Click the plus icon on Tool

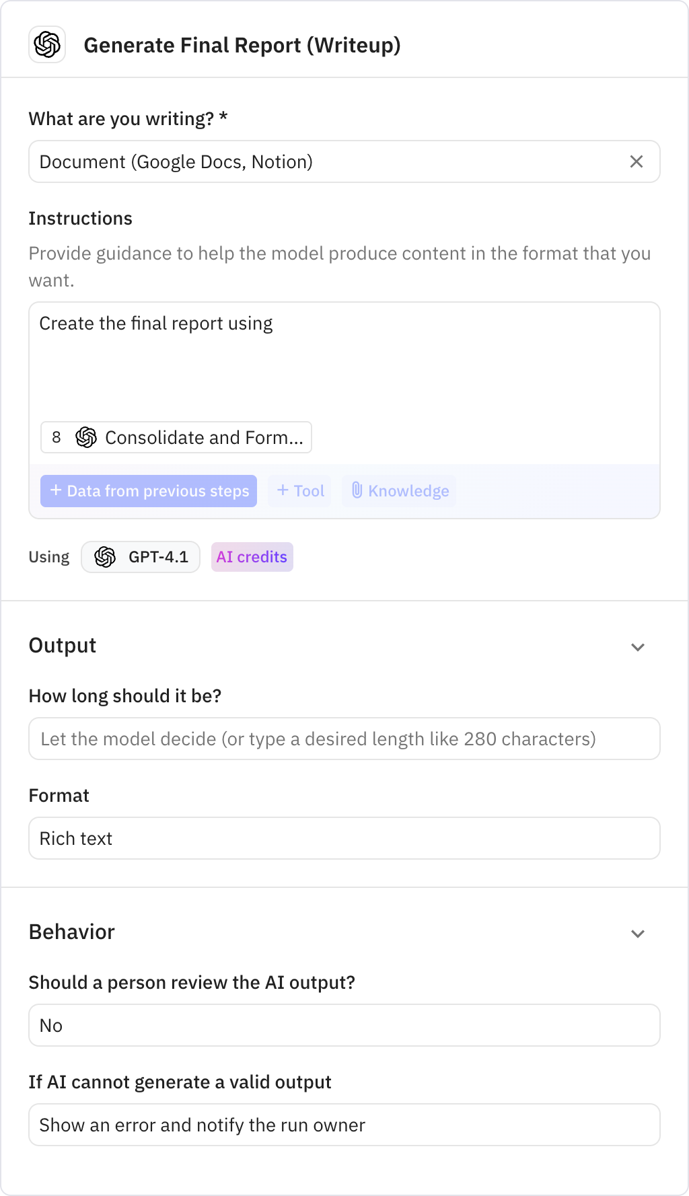[283, 491]
